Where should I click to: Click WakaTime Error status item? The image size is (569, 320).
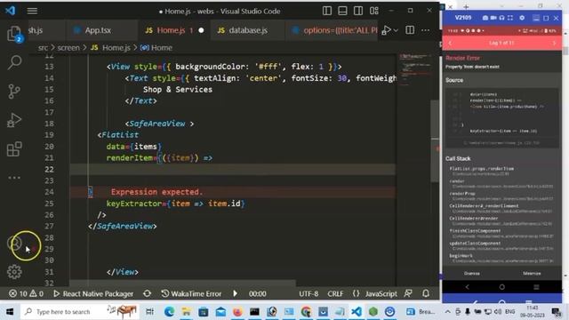(x=191, y=293)
